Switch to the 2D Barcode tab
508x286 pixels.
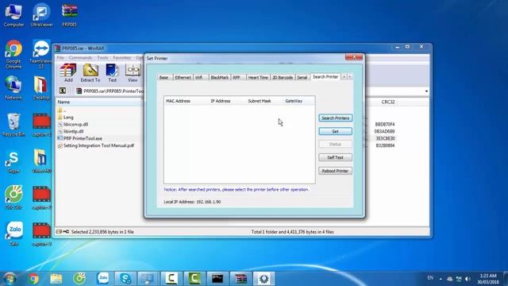283,78
